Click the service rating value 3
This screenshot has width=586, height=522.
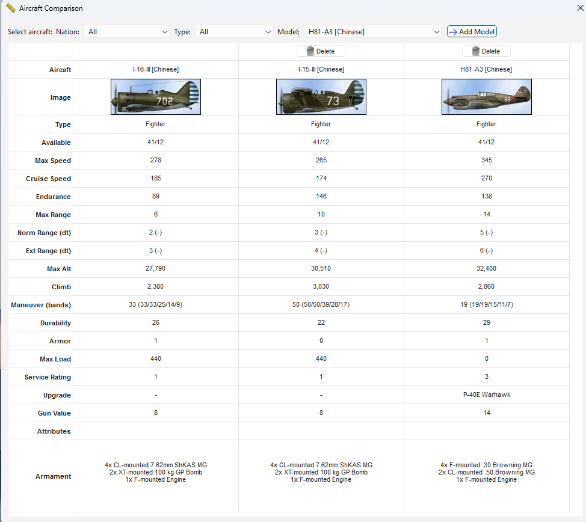[487, 376]
